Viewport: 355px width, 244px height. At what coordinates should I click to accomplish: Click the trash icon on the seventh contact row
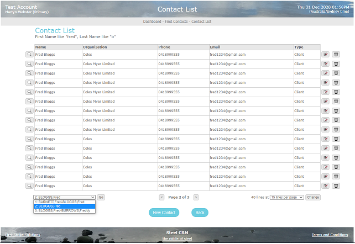(x=336, y=111)
